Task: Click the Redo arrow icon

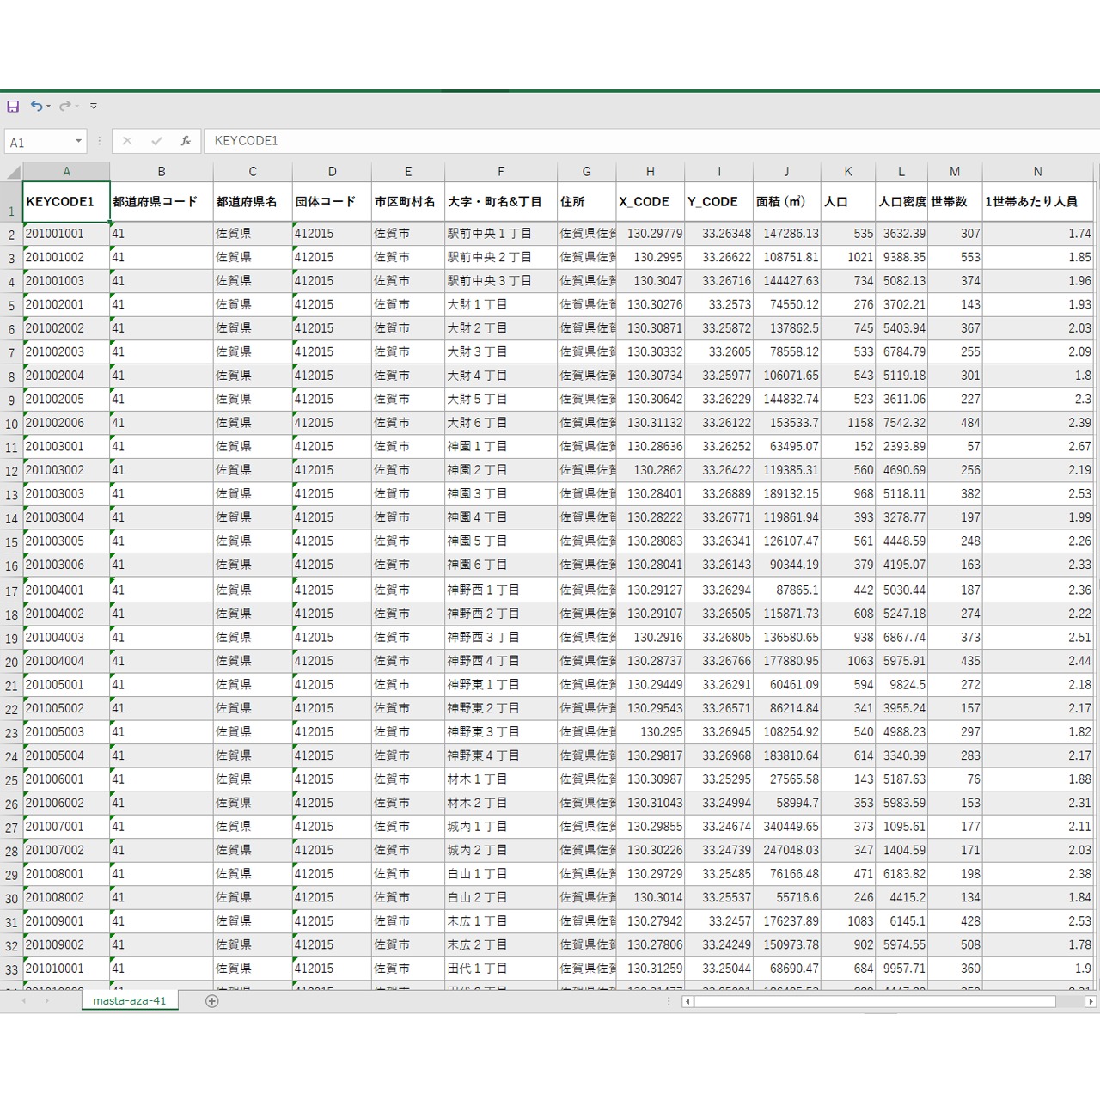Action: (64, 107)
